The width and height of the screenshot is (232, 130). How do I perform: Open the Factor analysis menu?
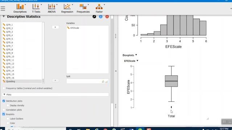click(x=99, y=8)
